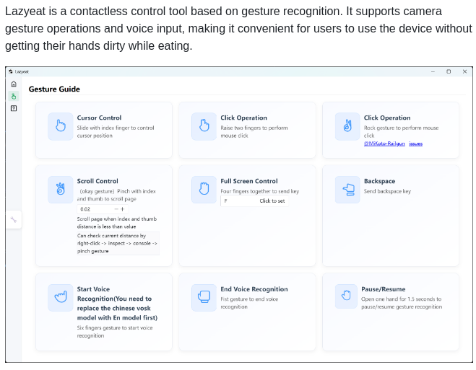Decrease scroll distance with minus button
The height and width of the screenshot is (370, 476).
(x=116, y=209)
